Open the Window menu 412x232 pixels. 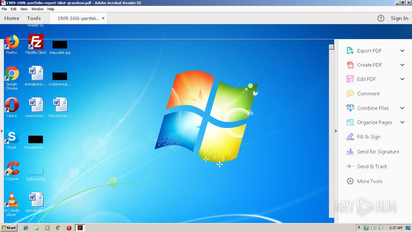coord(37,9)
